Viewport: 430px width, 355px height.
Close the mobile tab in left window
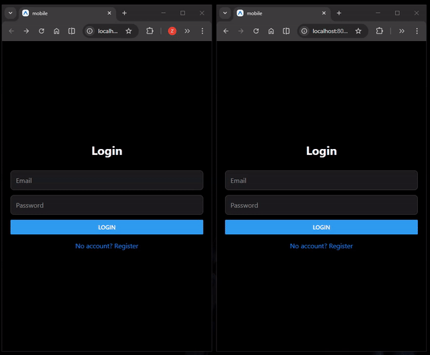coord(109,13)
